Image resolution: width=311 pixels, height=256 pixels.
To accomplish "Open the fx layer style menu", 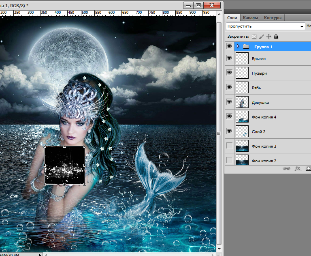I will [298, 168].
